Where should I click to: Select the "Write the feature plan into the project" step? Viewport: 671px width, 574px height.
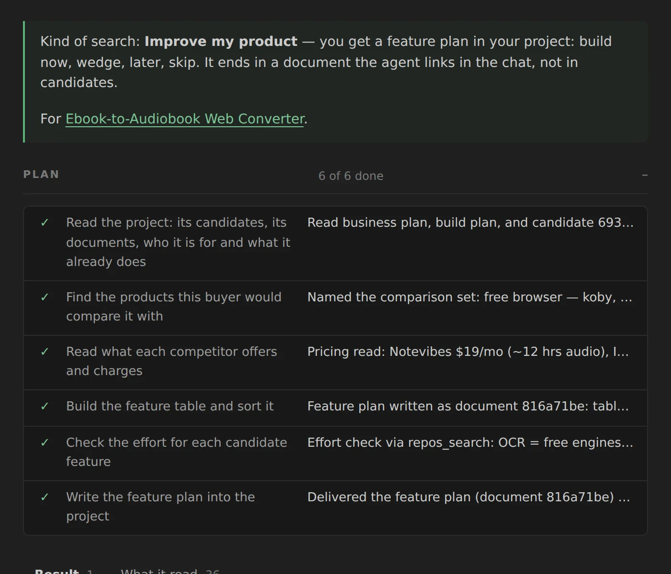pos(160,507)
